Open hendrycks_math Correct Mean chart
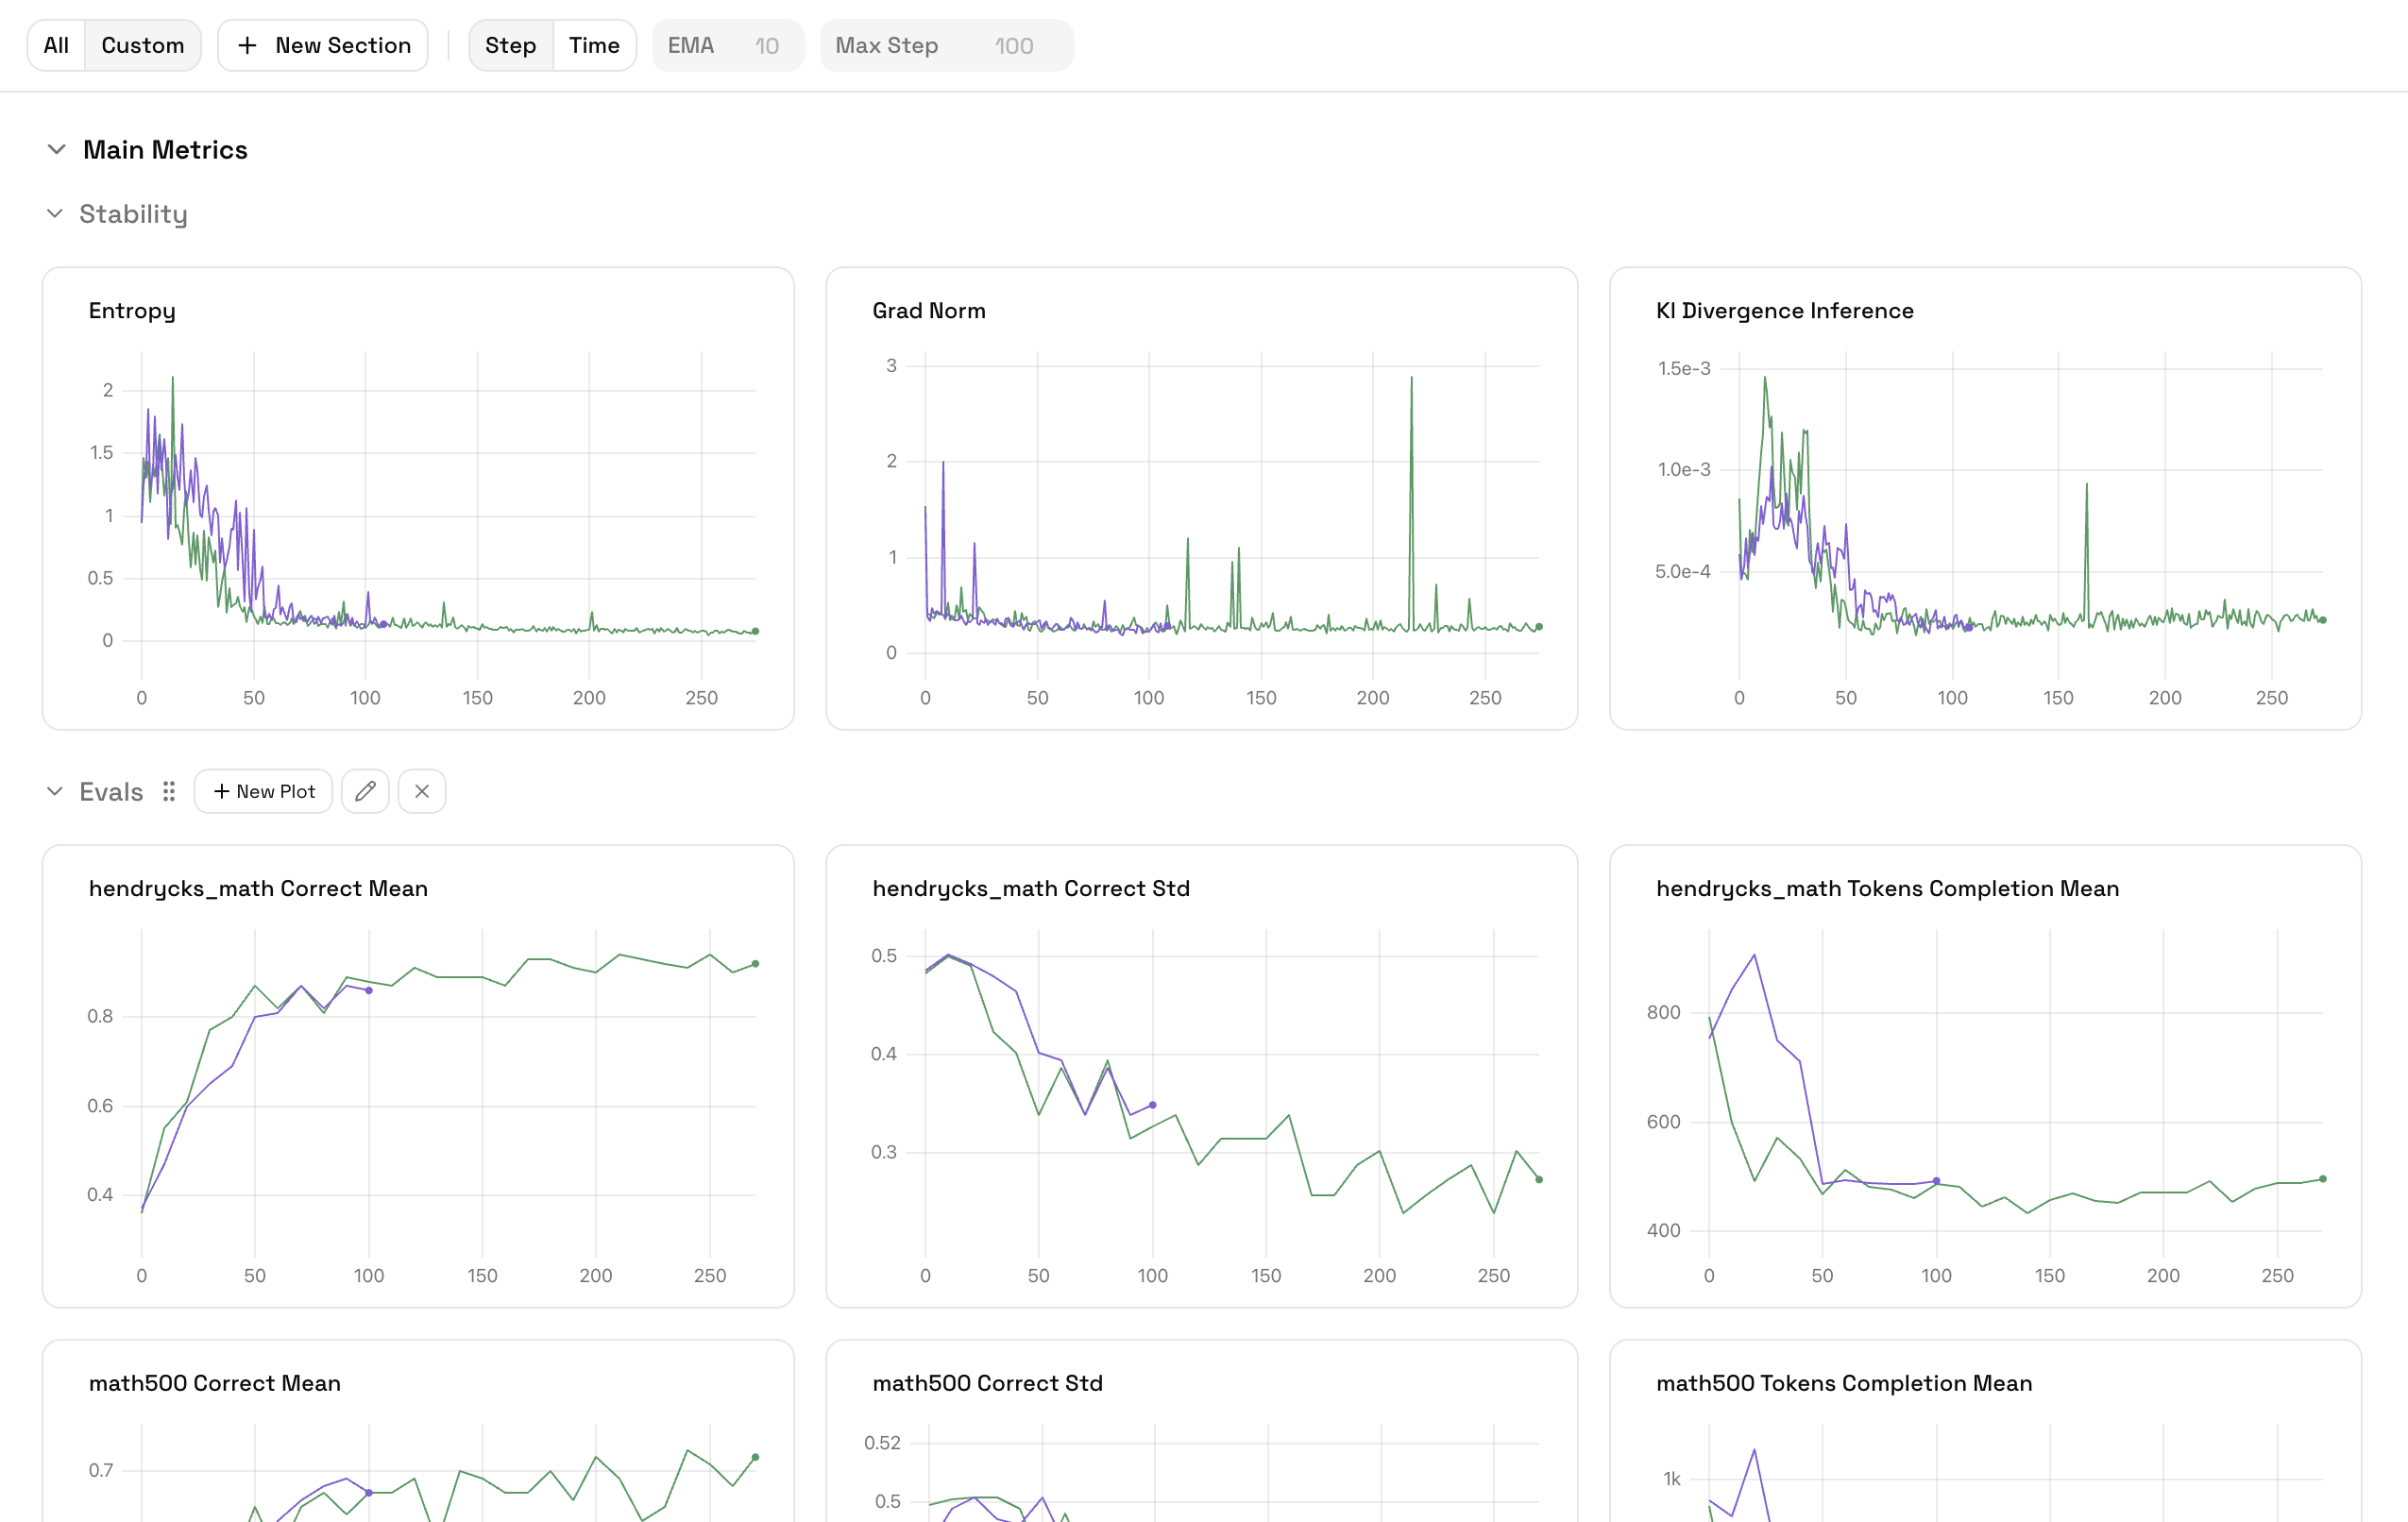The width and height of the screenshot is (2408, 1522). coord(418,1076)
